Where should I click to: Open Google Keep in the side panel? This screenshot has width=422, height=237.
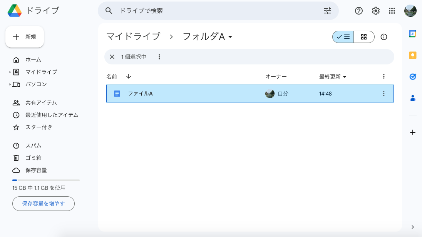click(412, 55)
